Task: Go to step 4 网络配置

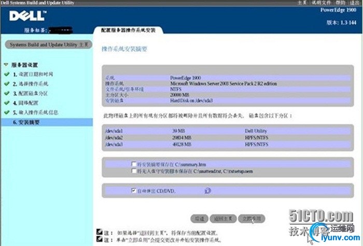Action: coord(25,103)
